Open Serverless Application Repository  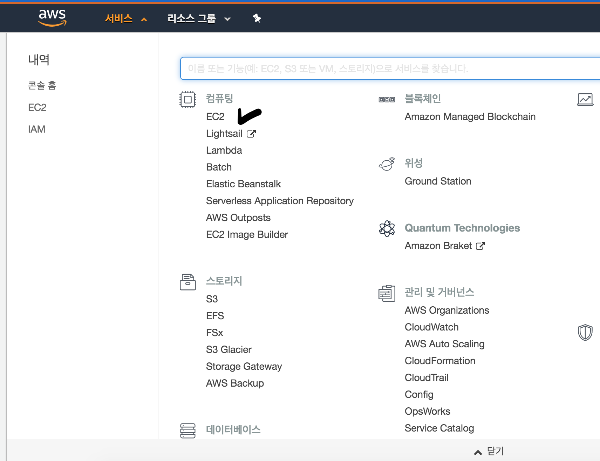[x=280, y=201]
